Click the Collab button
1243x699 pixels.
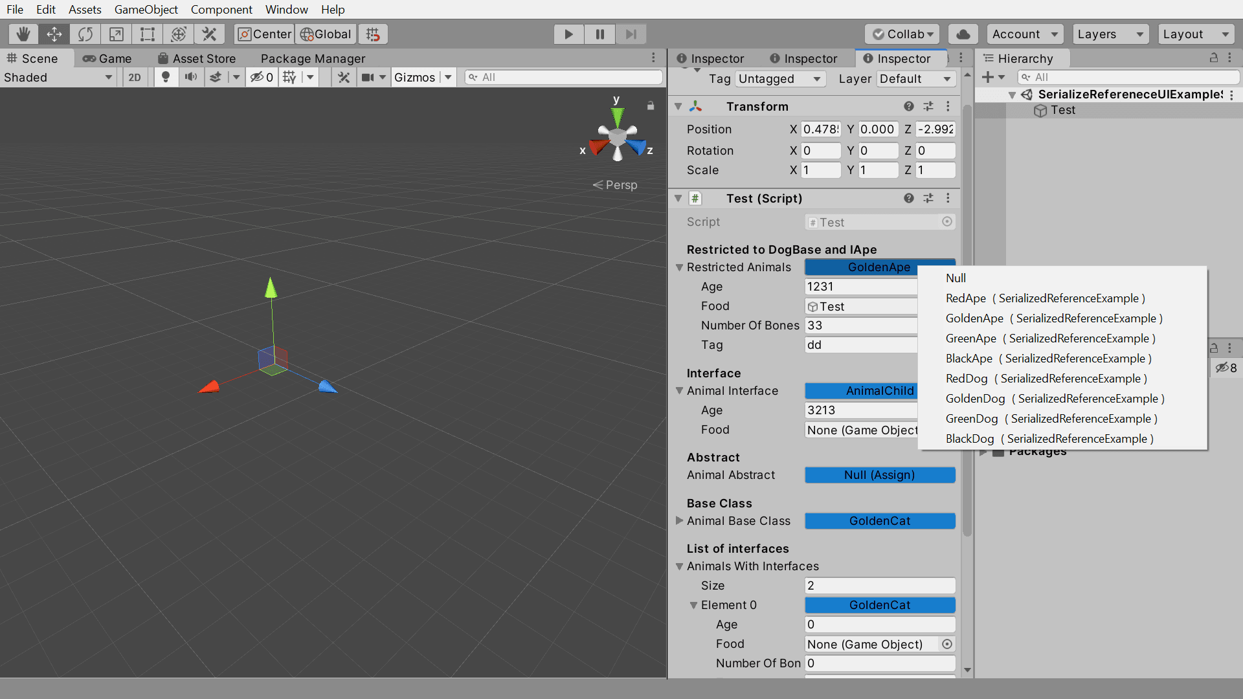(x=902, y=34)
